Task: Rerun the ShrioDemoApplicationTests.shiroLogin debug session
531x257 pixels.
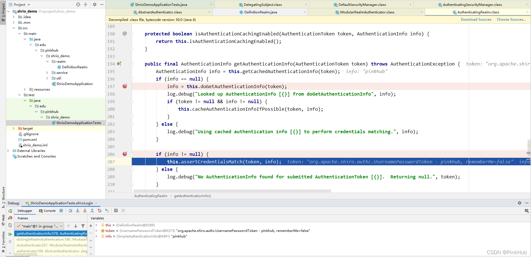Action: click(10, 211)
